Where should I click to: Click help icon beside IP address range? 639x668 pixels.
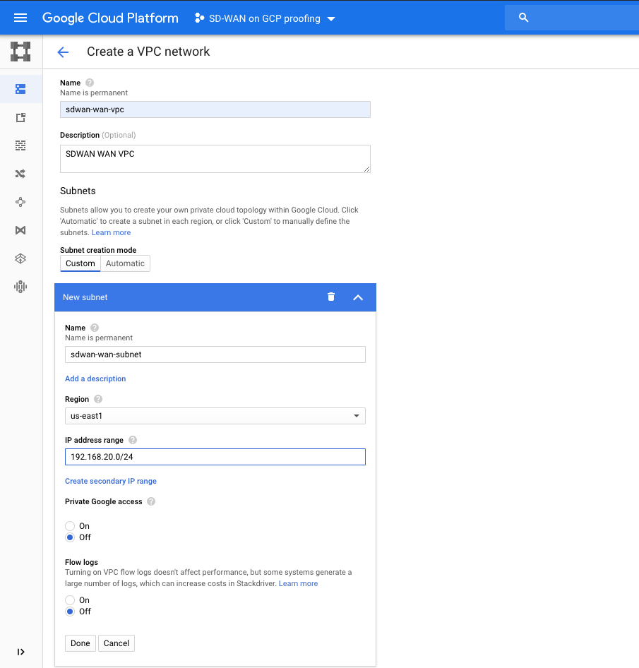tap(133, 440)
